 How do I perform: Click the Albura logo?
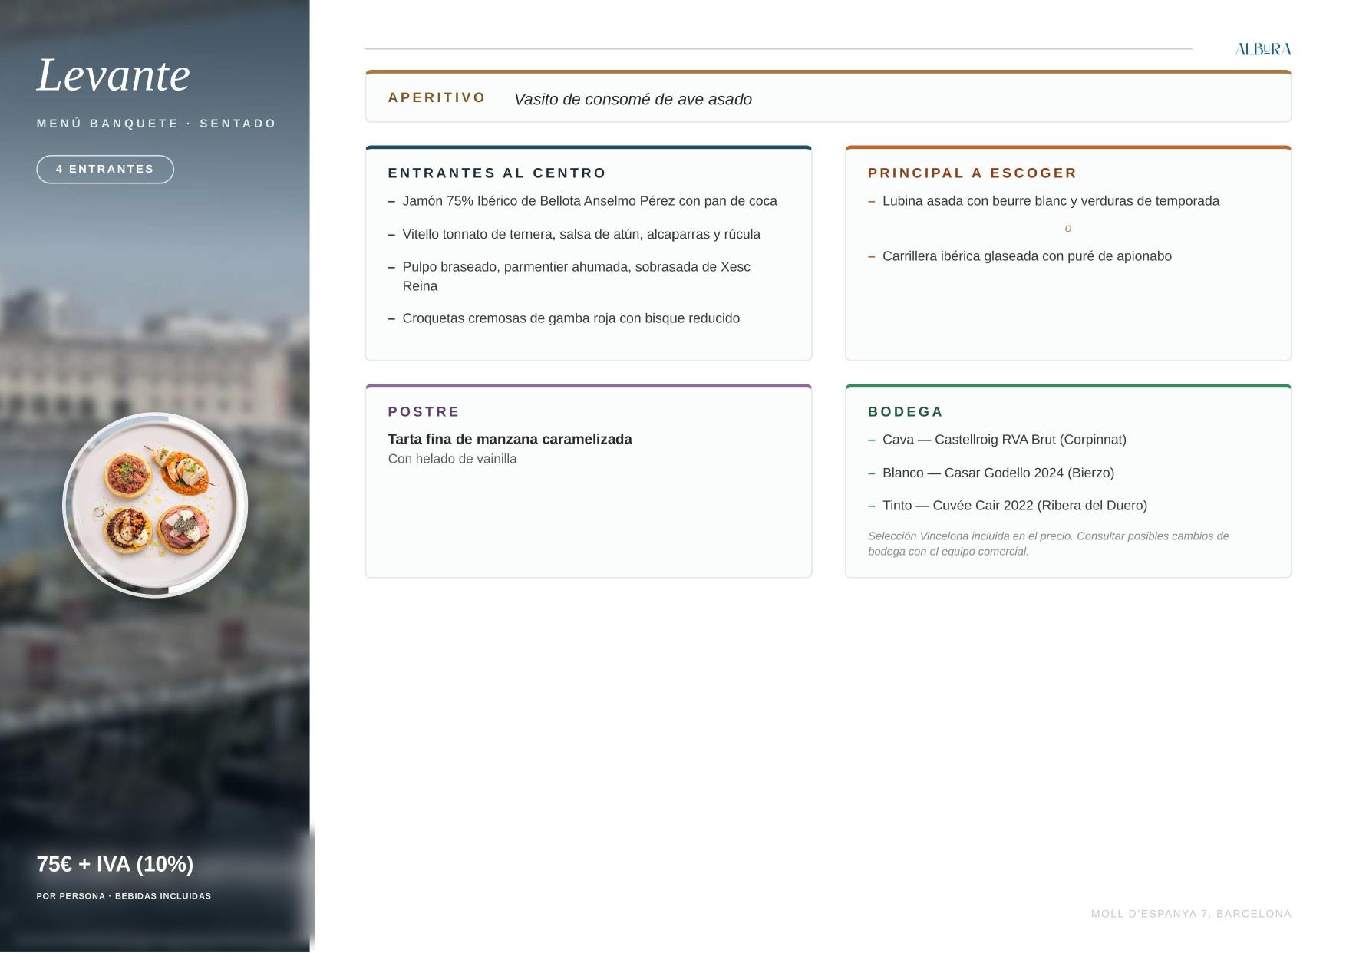tap(1263, 49)
